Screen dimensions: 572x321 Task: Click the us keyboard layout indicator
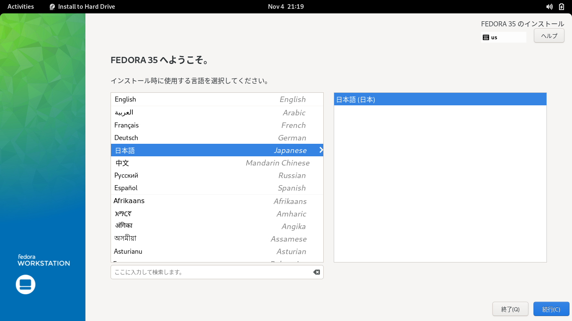(504, 37)
